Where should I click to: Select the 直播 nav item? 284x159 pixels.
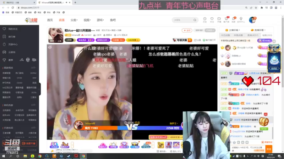pyautogui.click(x=61, y=20)
